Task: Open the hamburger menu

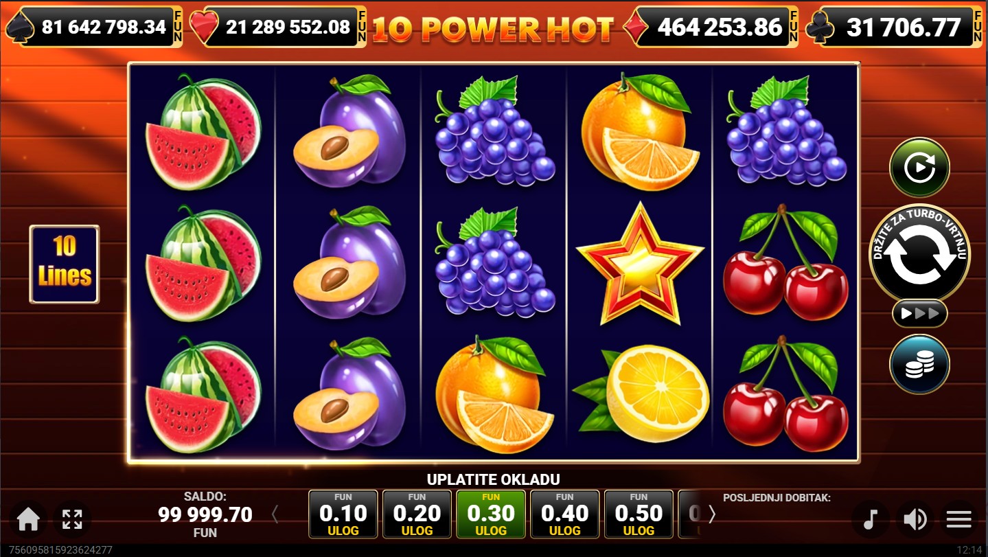Action: click(959, 519)
